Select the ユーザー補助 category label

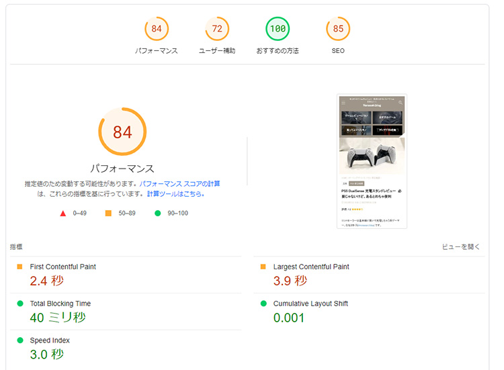pos(217,51)
